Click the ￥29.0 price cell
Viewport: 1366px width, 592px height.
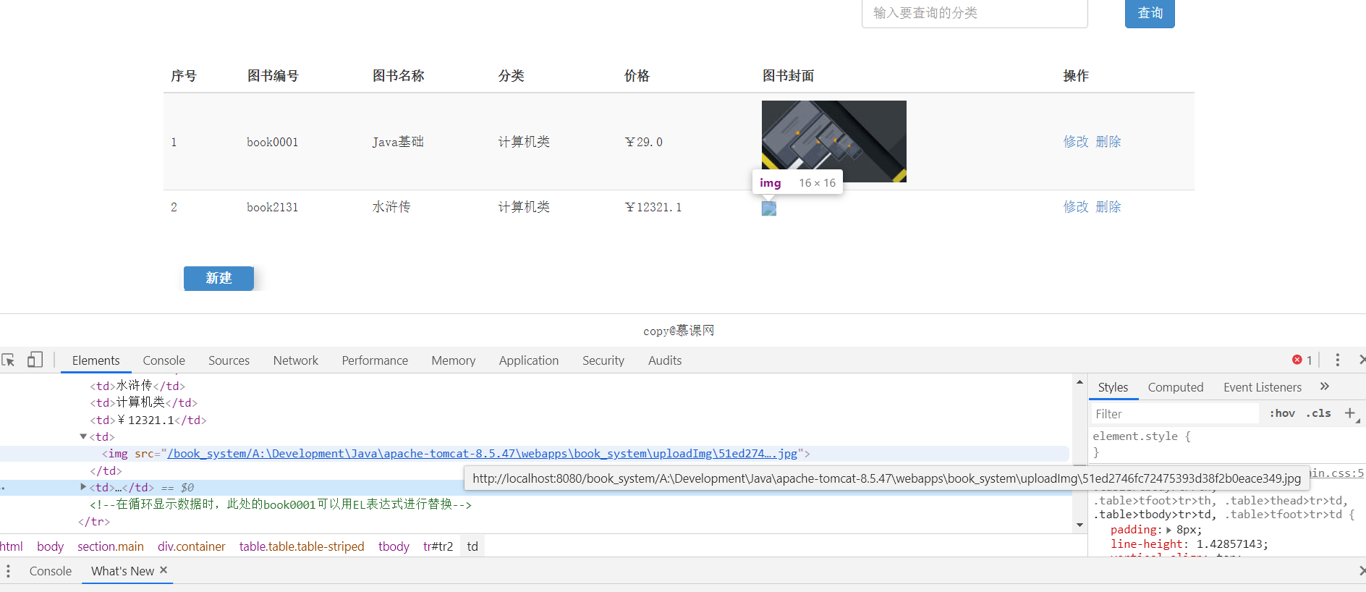pos(644,142)
